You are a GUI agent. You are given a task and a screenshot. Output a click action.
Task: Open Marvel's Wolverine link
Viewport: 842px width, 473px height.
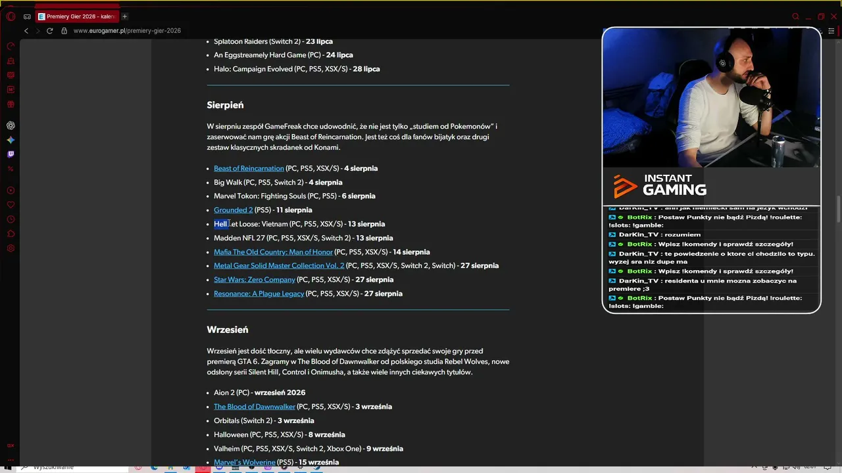245,462
